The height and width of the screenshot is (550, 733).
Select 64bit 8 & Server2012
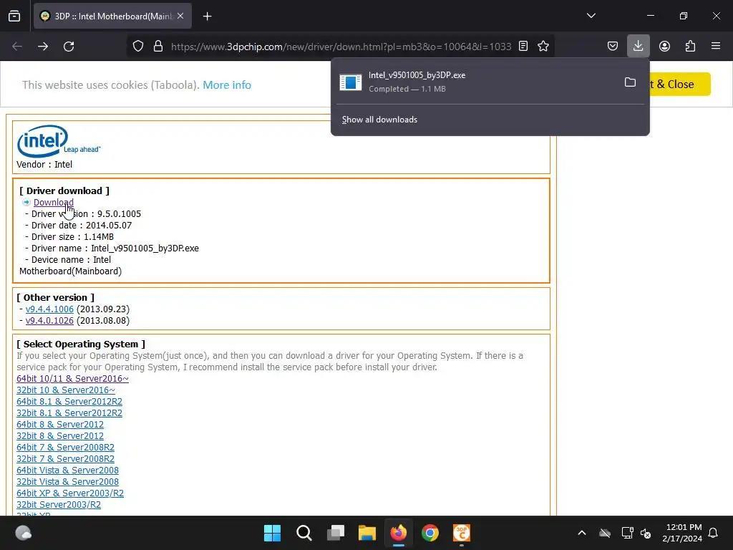click(60, 425)
